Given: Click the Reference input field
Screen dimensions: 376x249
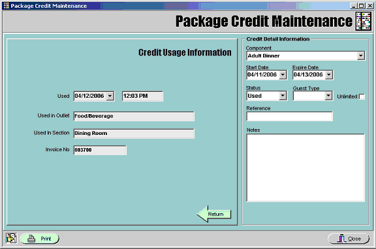Looking at the screenshot, I should pyautogui.click(x=289, y=117).
